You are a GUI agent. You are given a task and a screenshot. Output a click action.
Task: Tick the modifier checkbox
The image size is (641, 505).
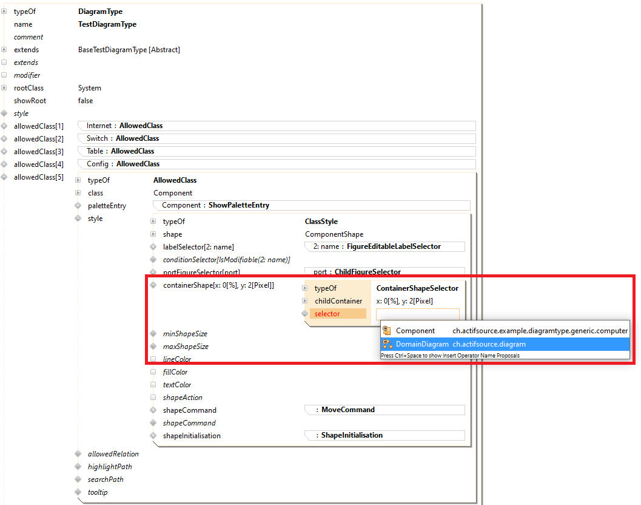tap(4, 75)
